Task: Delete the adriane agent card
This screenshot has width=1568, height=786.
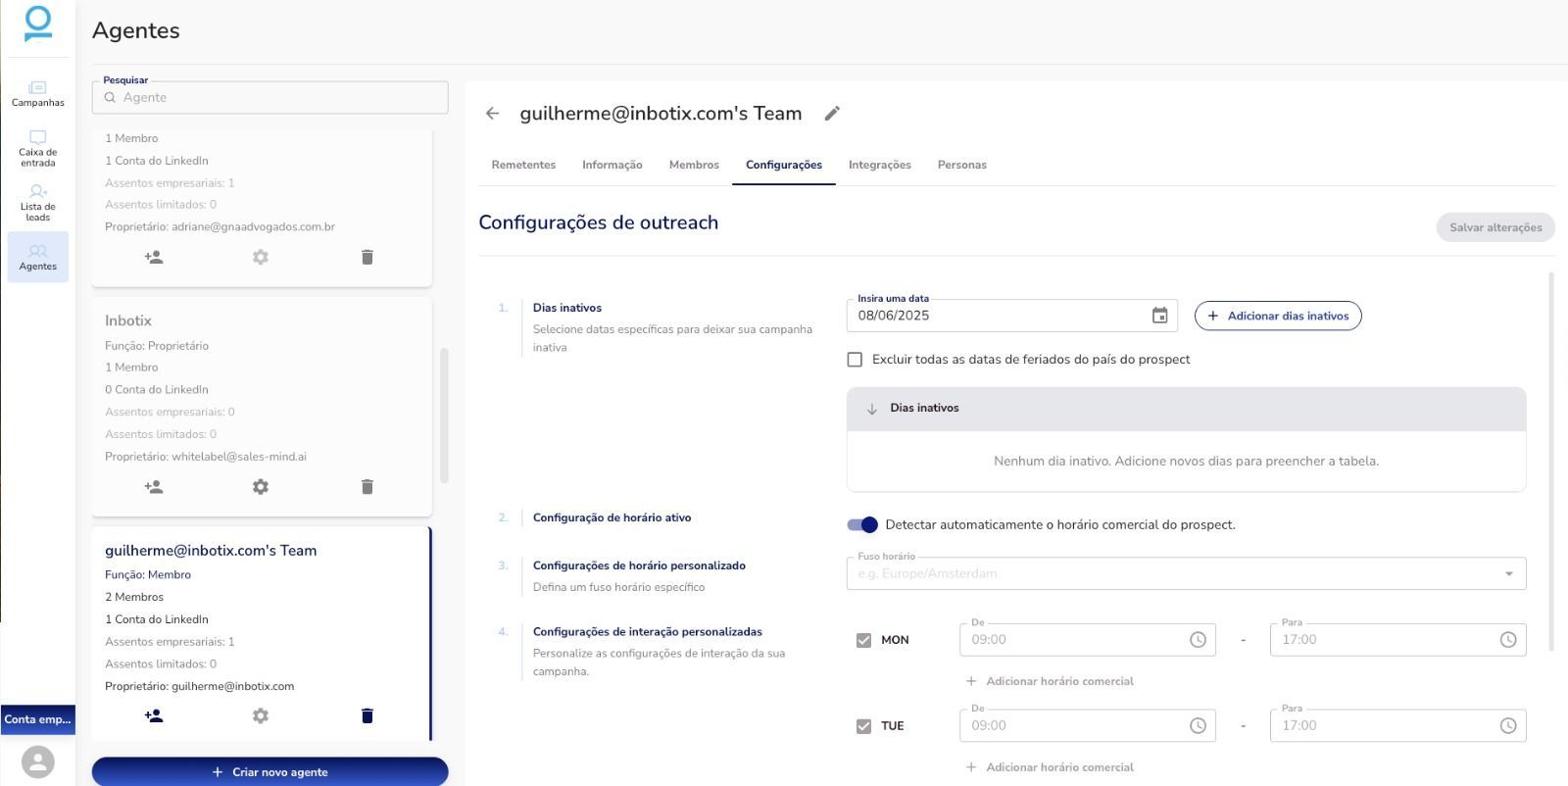Action: click(367, 257)
